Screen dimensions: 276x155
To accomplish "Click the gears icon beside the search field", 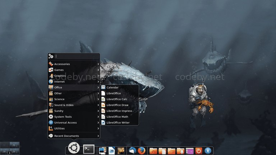I will pyautogui.click(x=51, y=56).
